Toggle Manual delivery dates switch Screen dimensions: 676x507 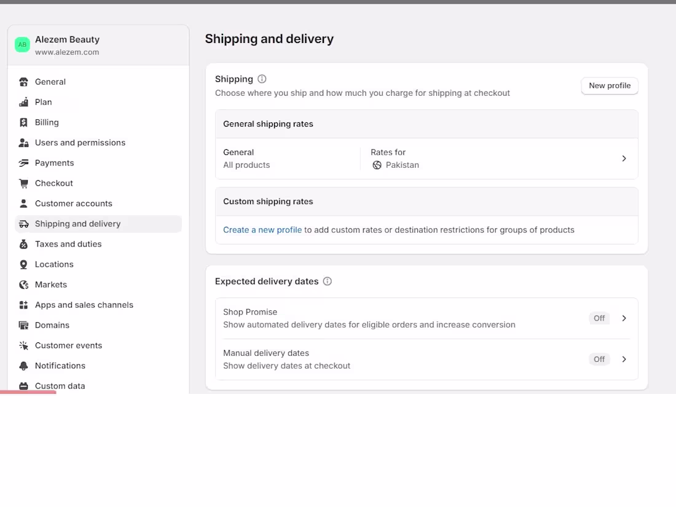[x=599, y=359]
